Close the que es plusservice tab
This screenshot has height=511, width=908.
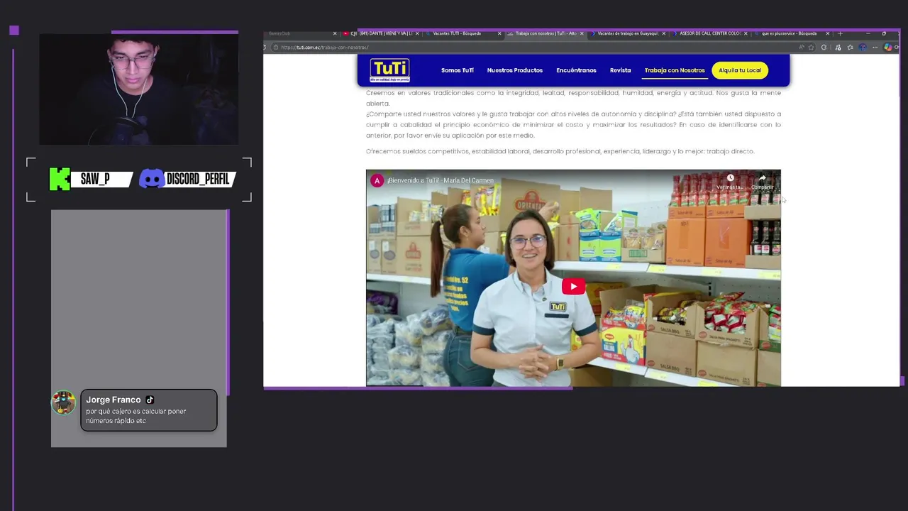click(828, 33)
